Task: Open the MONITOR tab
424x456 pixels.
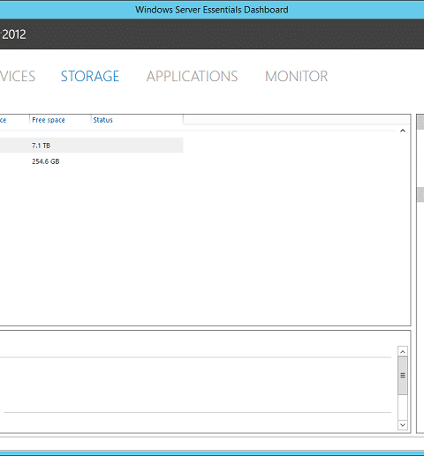Action: (x=296, y=76)
